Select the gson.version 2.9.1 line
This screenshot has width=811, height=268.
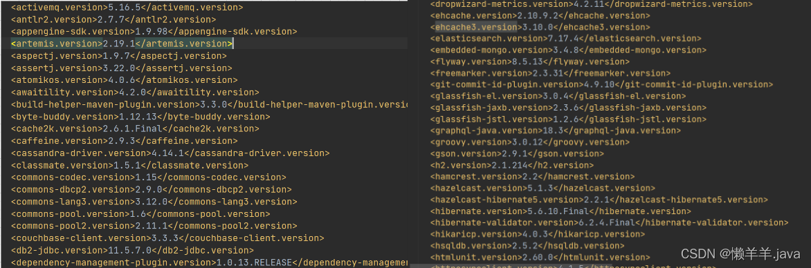click(x=517, y=154)
